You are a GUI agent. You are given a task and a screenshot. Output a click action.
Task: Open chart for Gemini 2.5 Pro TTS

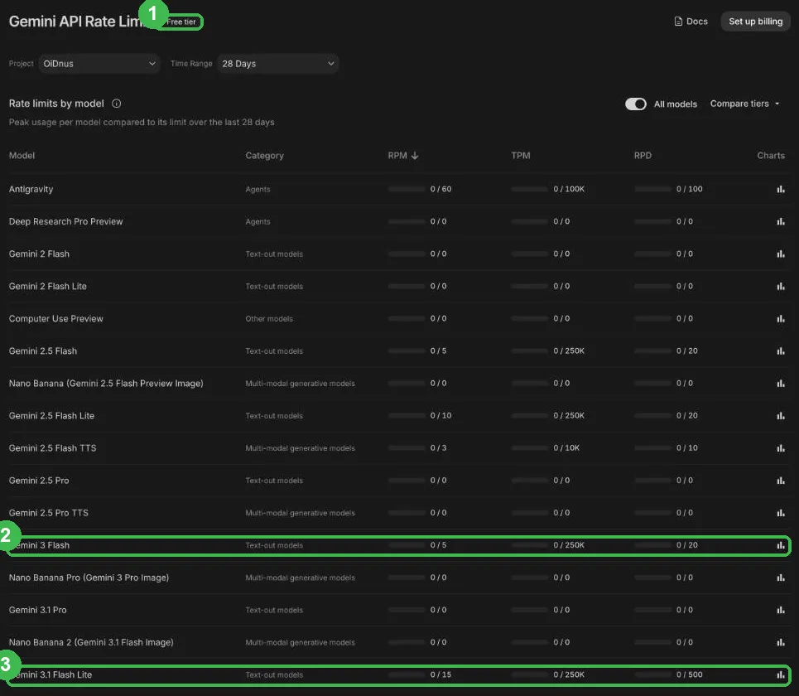(x=780, y=513)
